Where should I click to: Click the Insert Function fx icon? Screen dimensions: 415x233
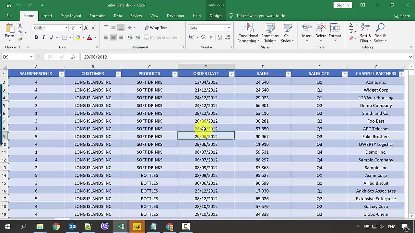(x=73, y=57)
